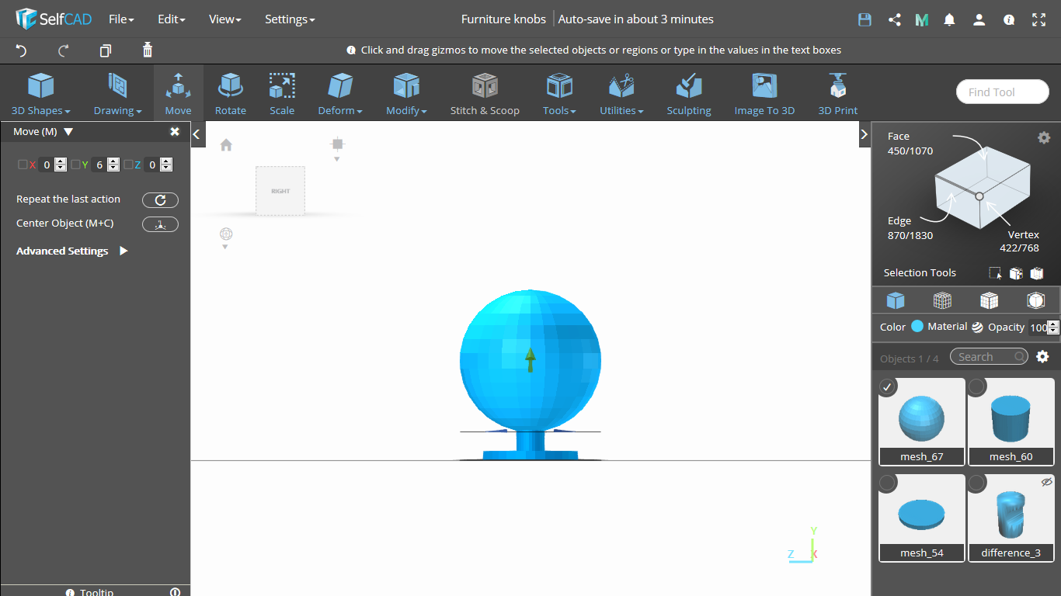The width and height of the screenshot is (1061, 596).
Task: Show hidden difference_3 object eye
Action: point(1046,482)
